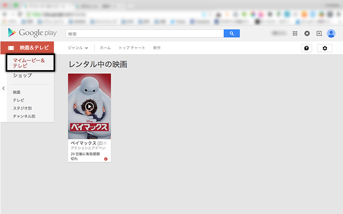Open the チャンネル別 sidebar link
The height and width of the screenshot is (214, 343).
24,116
